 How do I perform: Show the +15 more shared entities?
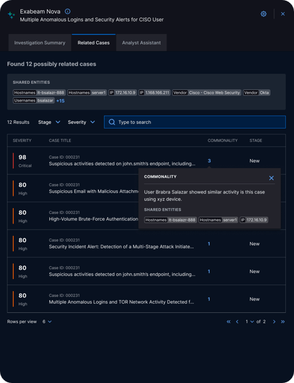[60, 101]
